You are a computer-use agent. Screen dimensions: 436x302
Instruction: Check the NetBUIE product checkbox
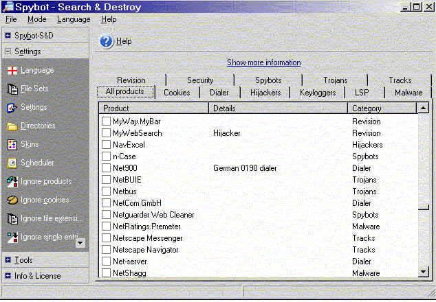106,180
